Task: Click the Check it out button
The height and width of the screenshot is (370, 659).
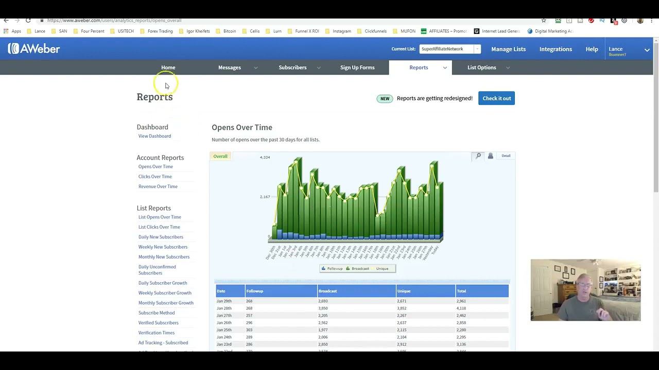Action: [x=496, y=98]
